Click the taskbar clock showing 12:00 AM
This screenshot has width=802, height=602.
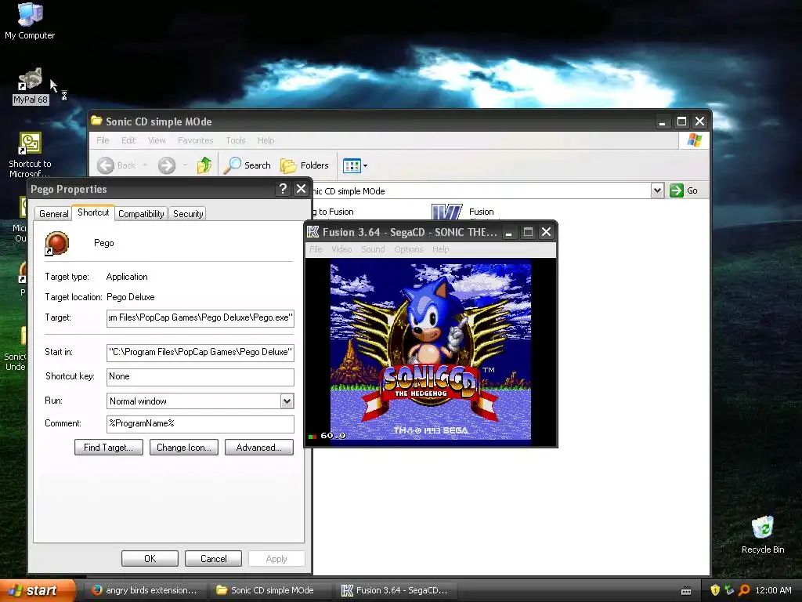click(x=773, y=590)
